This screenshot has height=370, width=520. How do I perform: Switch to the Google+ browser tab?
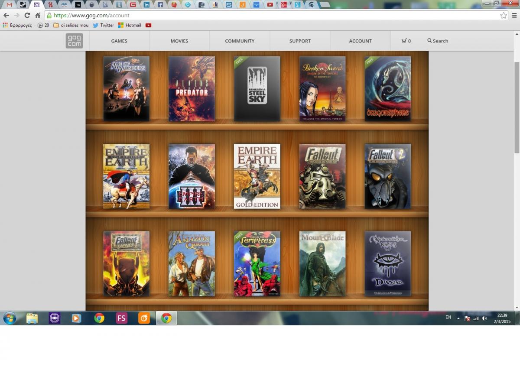click(x=283, y=5)
